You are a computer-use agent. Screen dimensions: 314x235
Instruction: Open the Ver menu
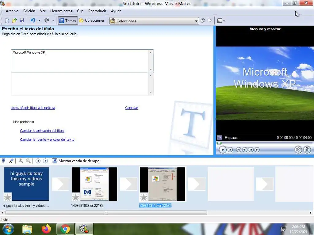(x=43, y=11)
